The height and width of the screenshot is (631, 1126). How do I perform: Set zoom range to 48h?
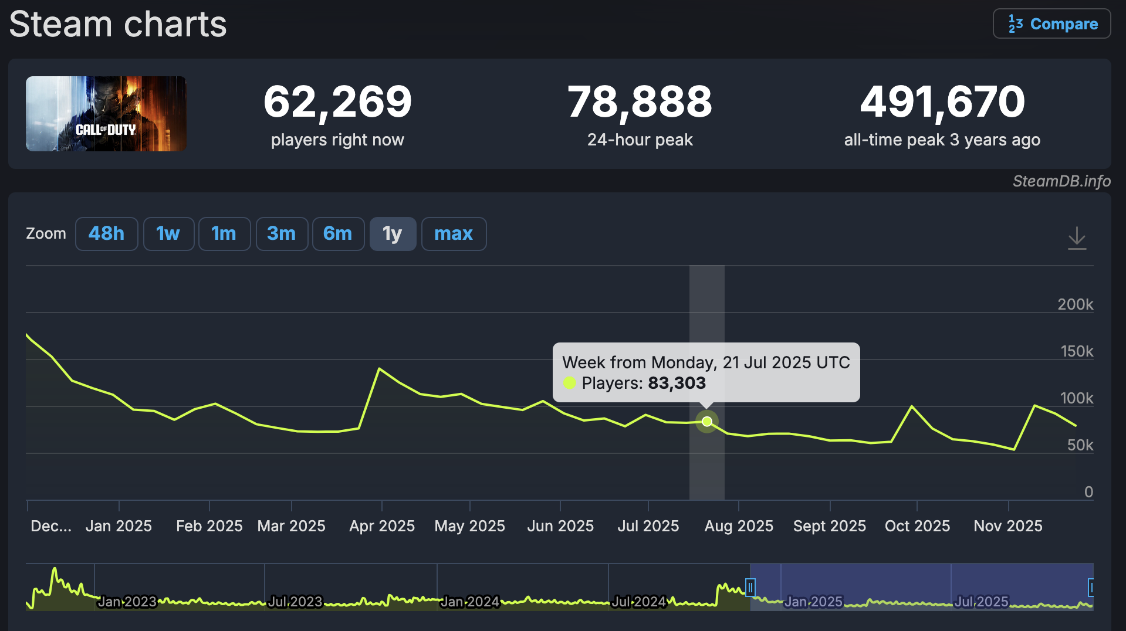pyautogui.click(x=107, y=234)
